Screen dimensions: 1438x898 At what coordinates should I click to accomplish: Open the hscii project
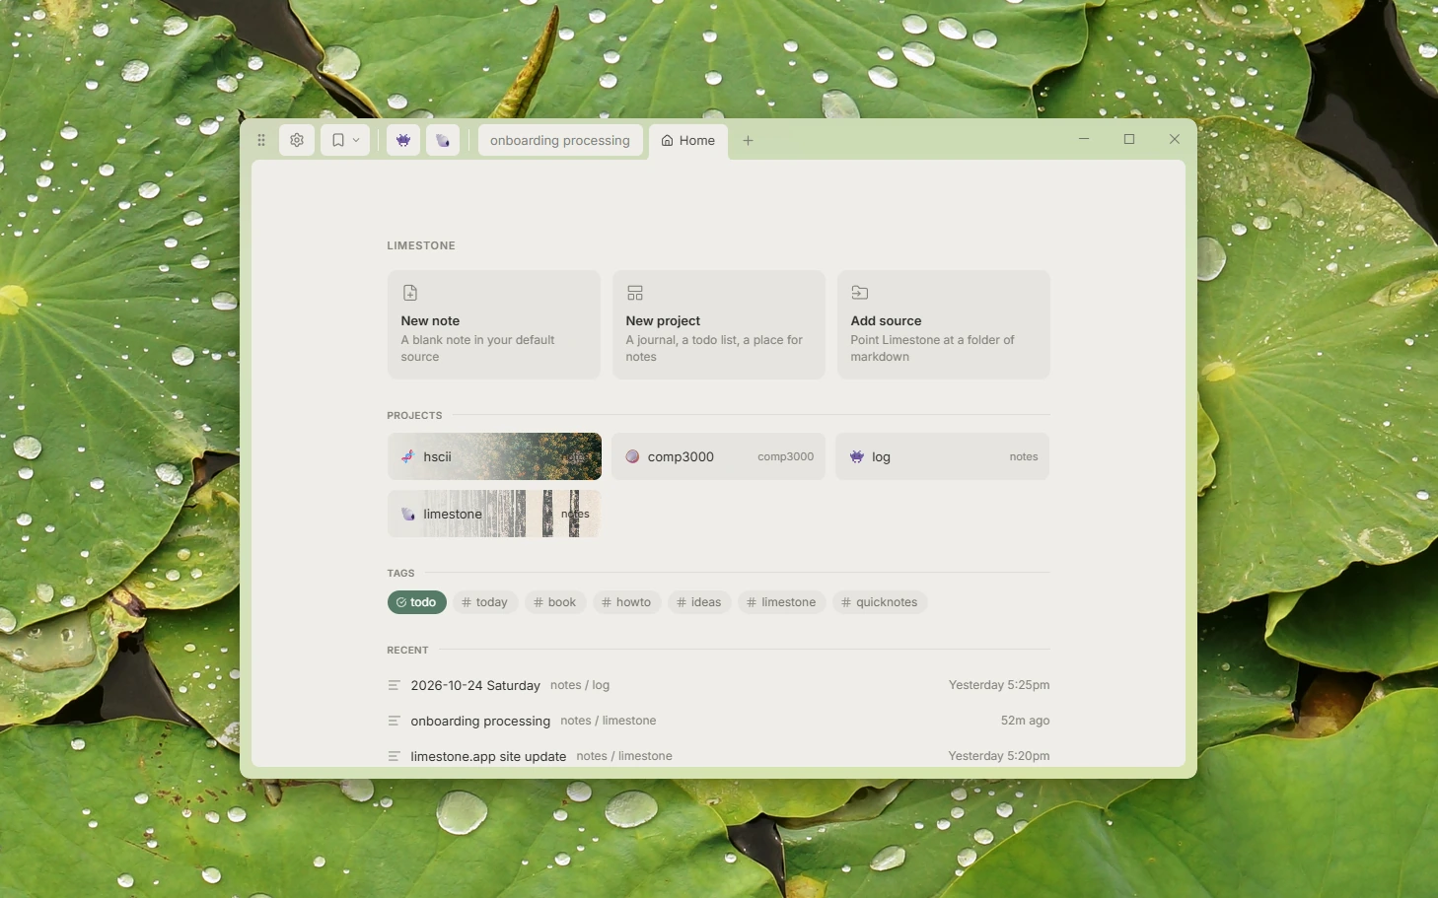tap(494, 456)
